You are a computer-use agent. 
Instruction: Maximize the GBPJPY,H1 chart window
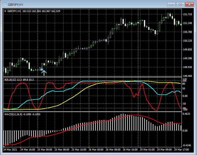pyautogui.click(x=180, y=5)
